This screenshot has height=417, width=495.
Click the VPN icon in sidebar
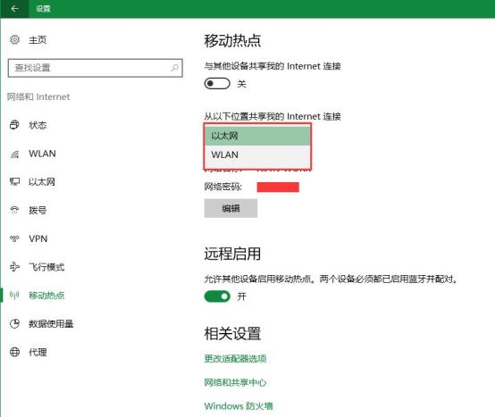pos(14,238)
